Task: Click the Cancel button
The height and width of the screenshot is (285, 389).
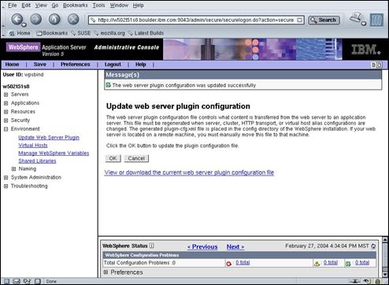Action: [136, 158]
